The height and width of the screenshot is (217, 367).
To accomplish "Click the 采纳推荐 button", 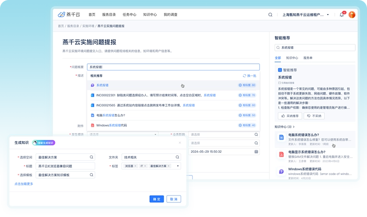I will [x=290, y=116].
